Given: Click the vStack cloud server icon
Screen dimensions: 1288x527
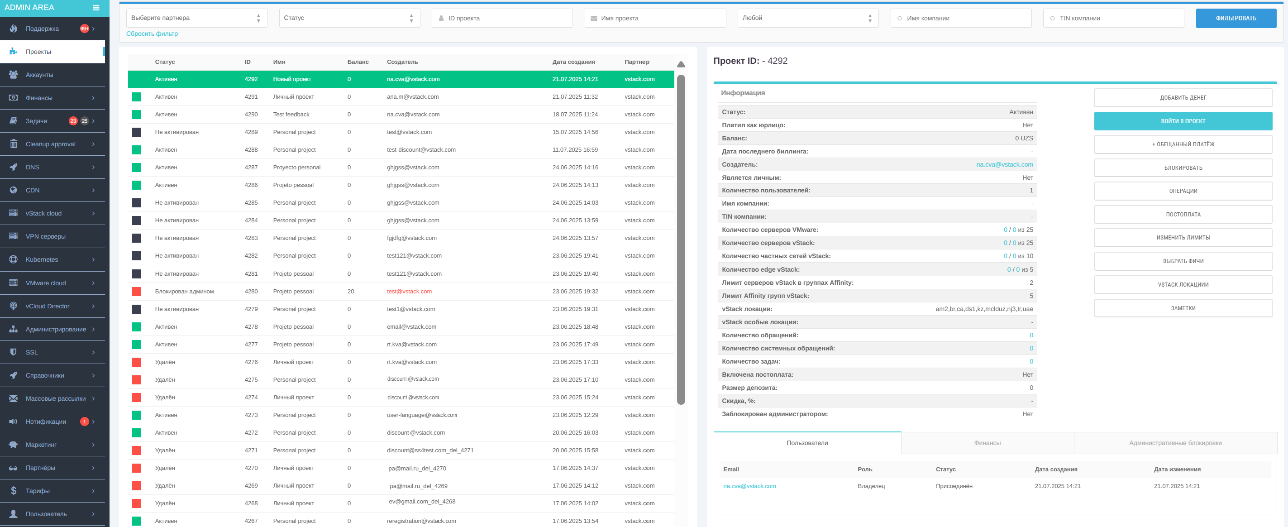Looking at the screenshot, I should click(14, 213).
